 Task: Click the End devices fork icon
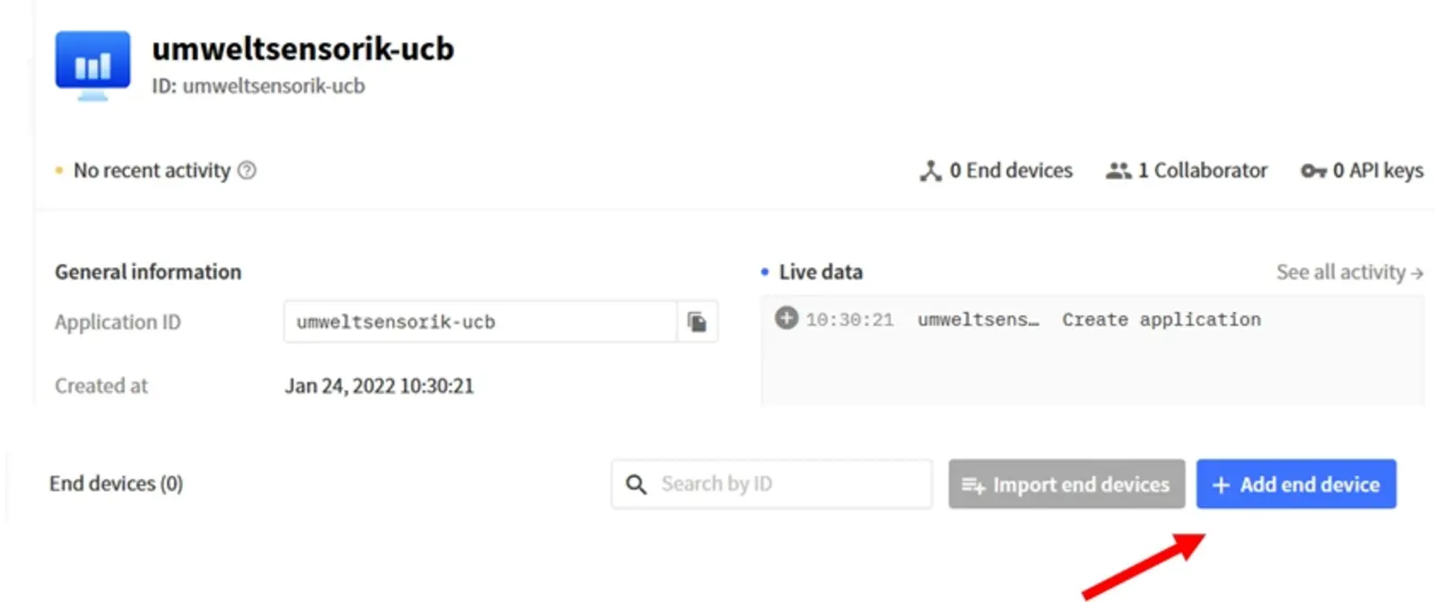click(930, 171)
